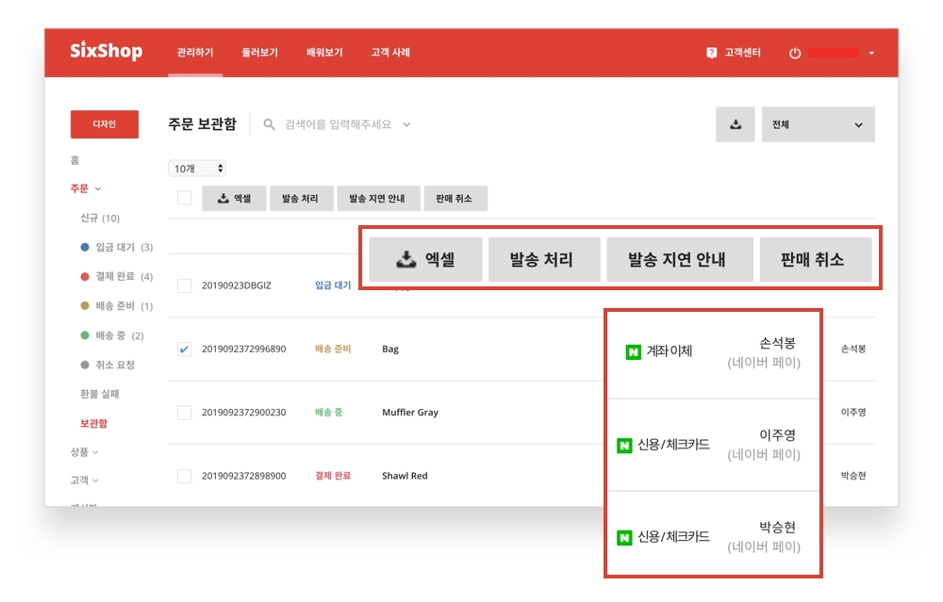Click the red dot beside 결제 완료

pos(85,277)
